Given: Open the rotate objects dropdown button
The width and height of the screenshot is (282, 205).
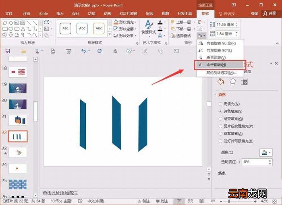Looking at the screenshot, I should point(201,35).
